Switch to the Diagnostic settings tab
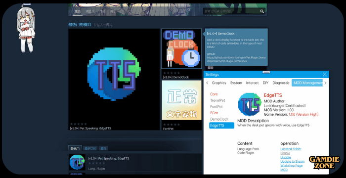The width and height of the screenshot is (346, 178). 281,83
